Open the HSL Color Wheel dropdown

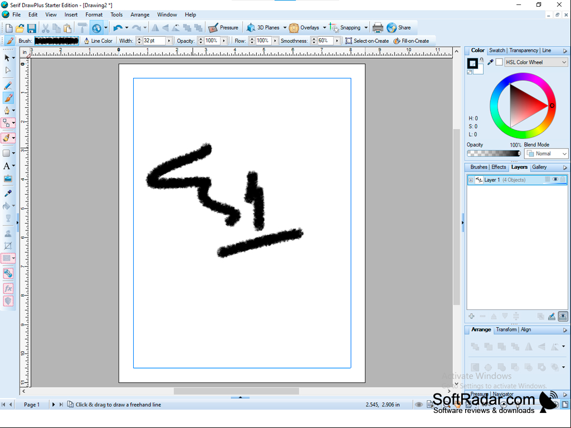pyautogui.click(x=536, y=62)
